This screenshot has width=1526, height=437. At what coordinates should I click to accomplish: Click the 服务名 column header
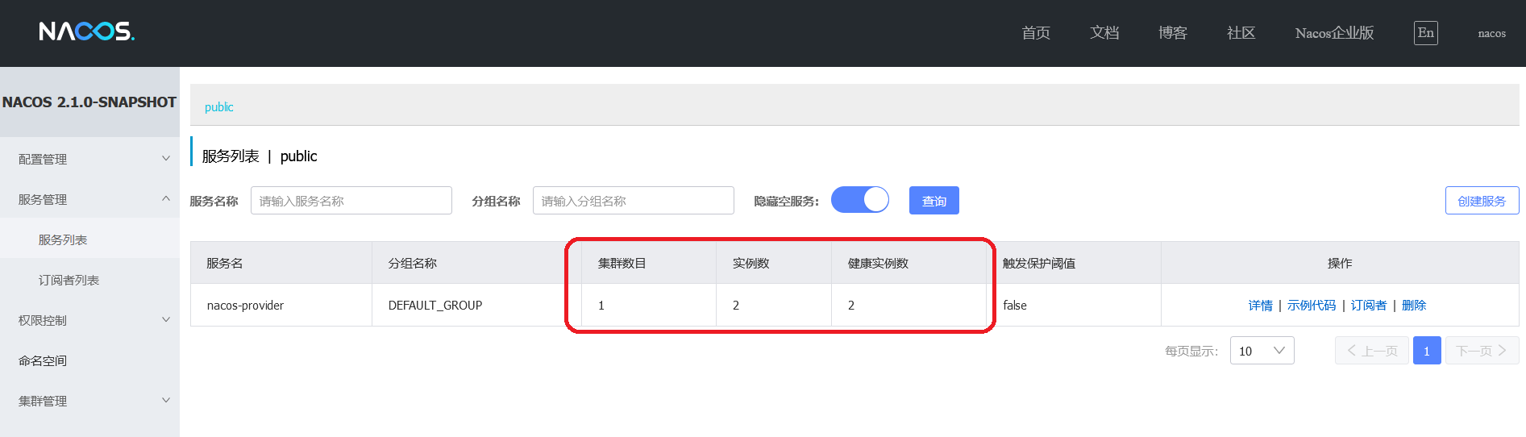pyautogui.click(x=281, y=263)
